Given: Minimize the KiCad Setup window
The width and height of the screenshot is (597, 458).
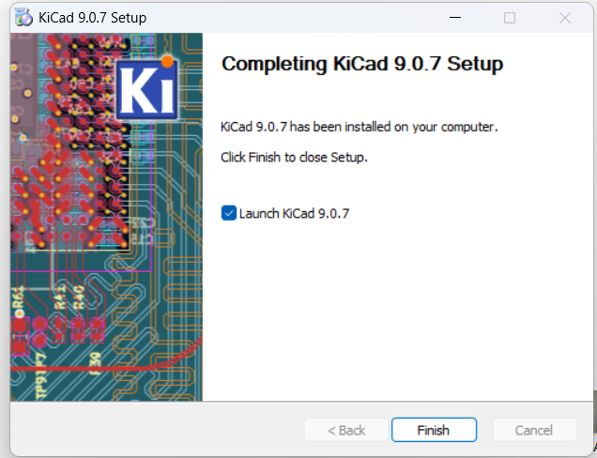Looking at the screenshot, I should [x=455, y=18].
